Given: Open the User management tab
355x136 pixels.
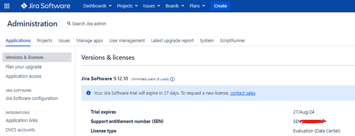Looking at the screenshot, I should [x=127, y=40].
